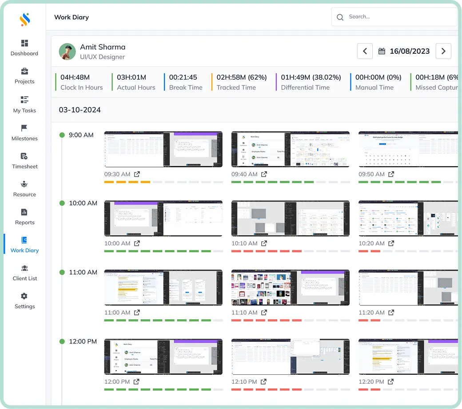This screenshot has height=409, width=462.
Task: Open the 10:10 AM screenshot thumbnail
Action: click(x=291, y=218)
